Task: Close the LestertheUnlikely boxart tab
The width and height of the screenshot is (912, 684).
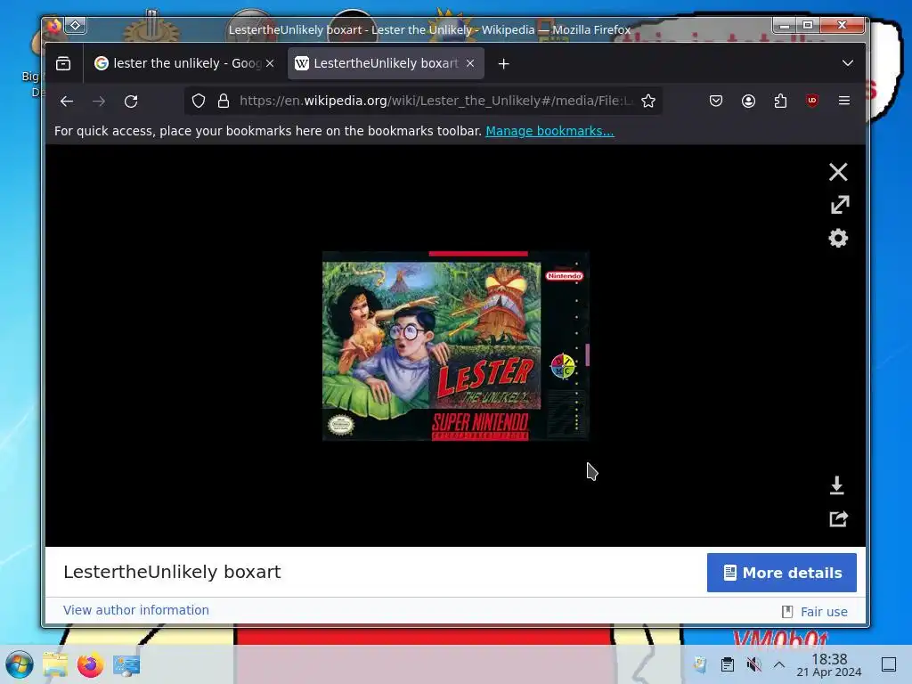Action: point(470,63)
